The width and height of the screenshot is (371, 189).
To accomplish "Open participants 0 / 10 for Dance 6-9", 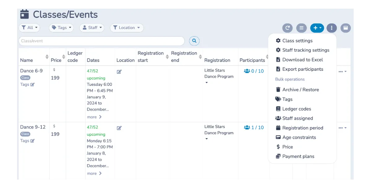I will pyautogui.click(x=254, y=71).
